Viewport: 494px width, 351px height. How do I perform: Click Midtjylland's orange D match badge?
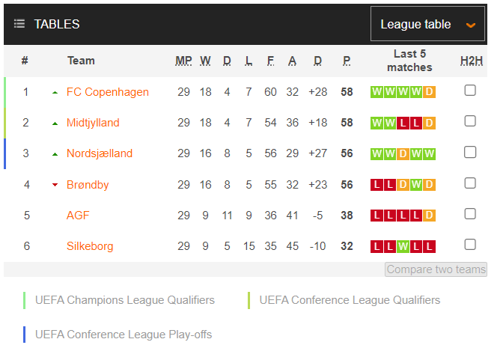click(429, 123)
